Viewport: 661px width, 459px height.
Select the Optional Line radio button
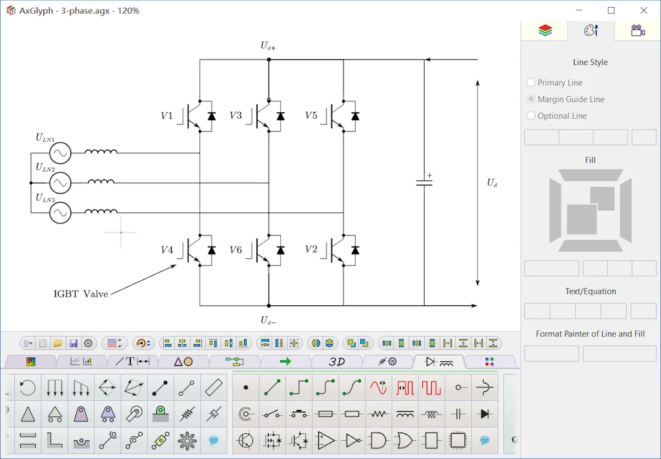pos(531,116)
